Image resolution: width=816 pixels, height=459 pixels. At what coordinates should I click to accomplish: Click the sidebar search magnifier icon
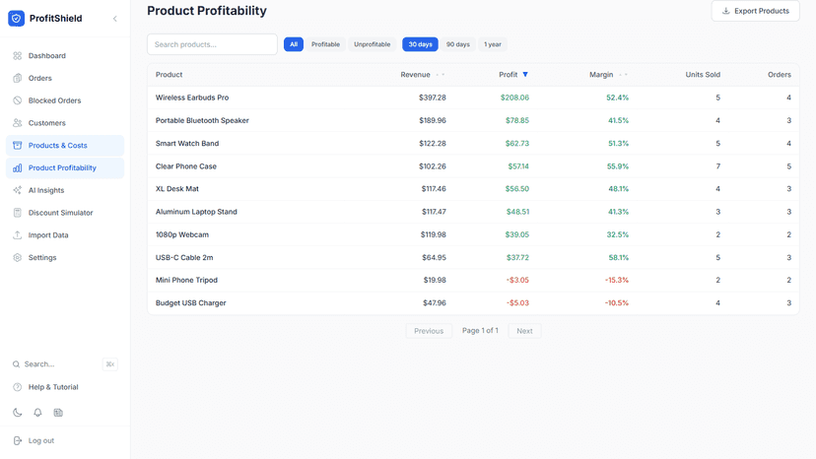pyautogui.click(x=16, y=364)
